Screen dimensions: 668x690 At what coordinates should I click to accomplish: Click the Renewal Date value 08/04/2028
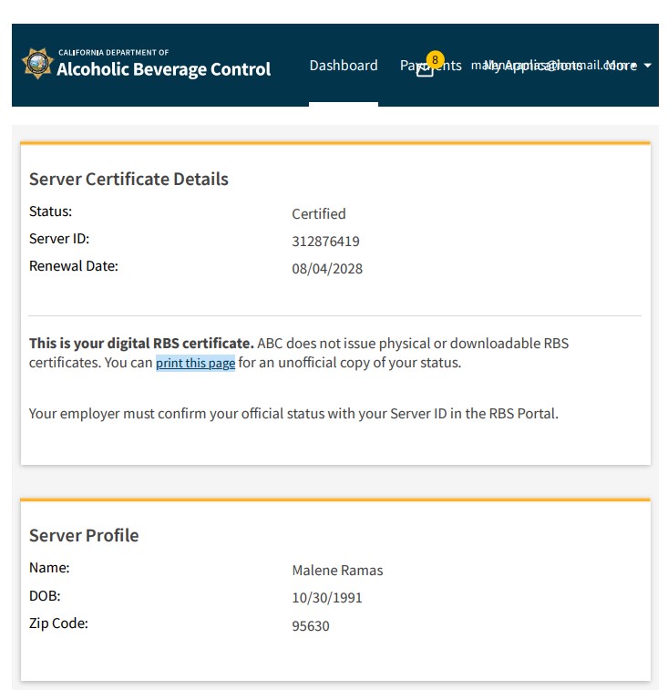(x=327, y=269)
